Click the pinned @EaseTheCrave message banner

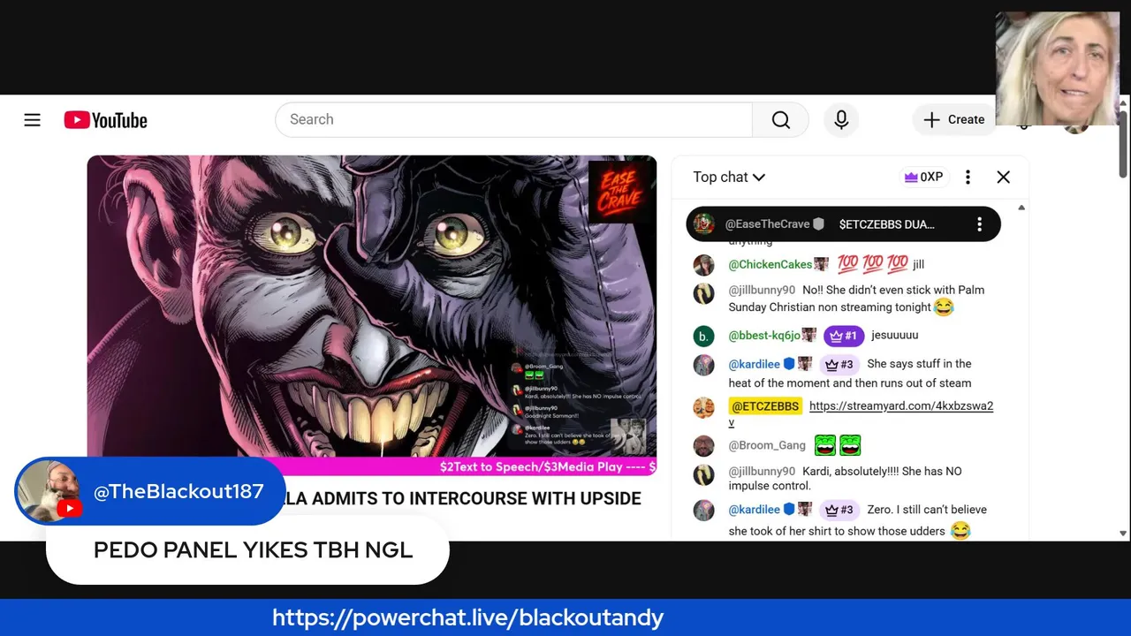[x=843, y=224]
